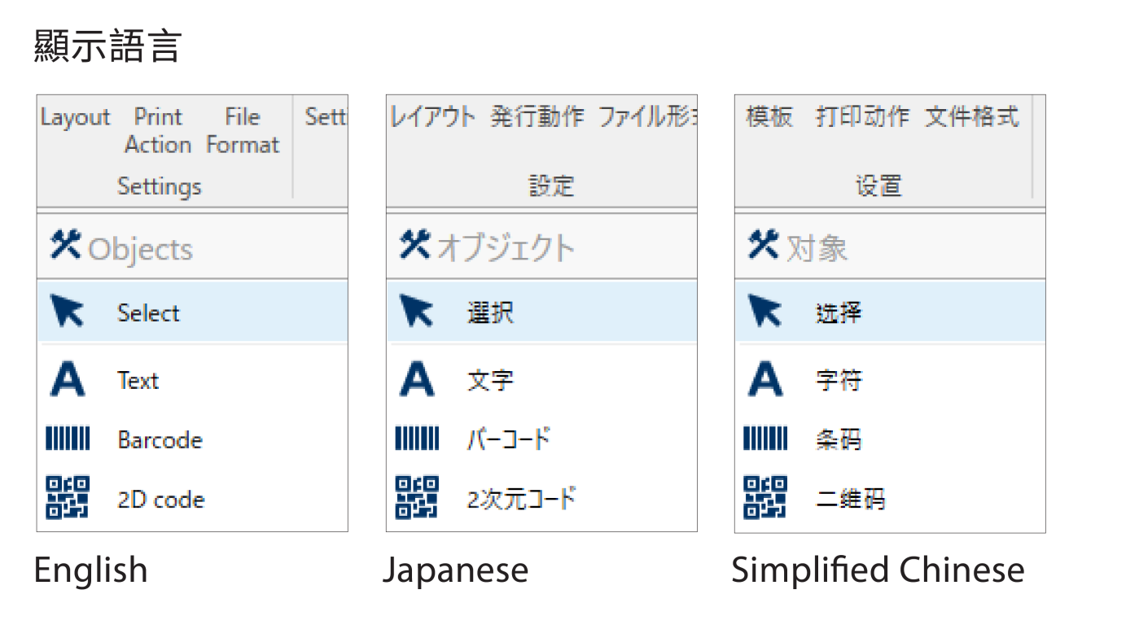Click the 字符 label
This screenshot has width=1139, height=629.
coord(839,380)
